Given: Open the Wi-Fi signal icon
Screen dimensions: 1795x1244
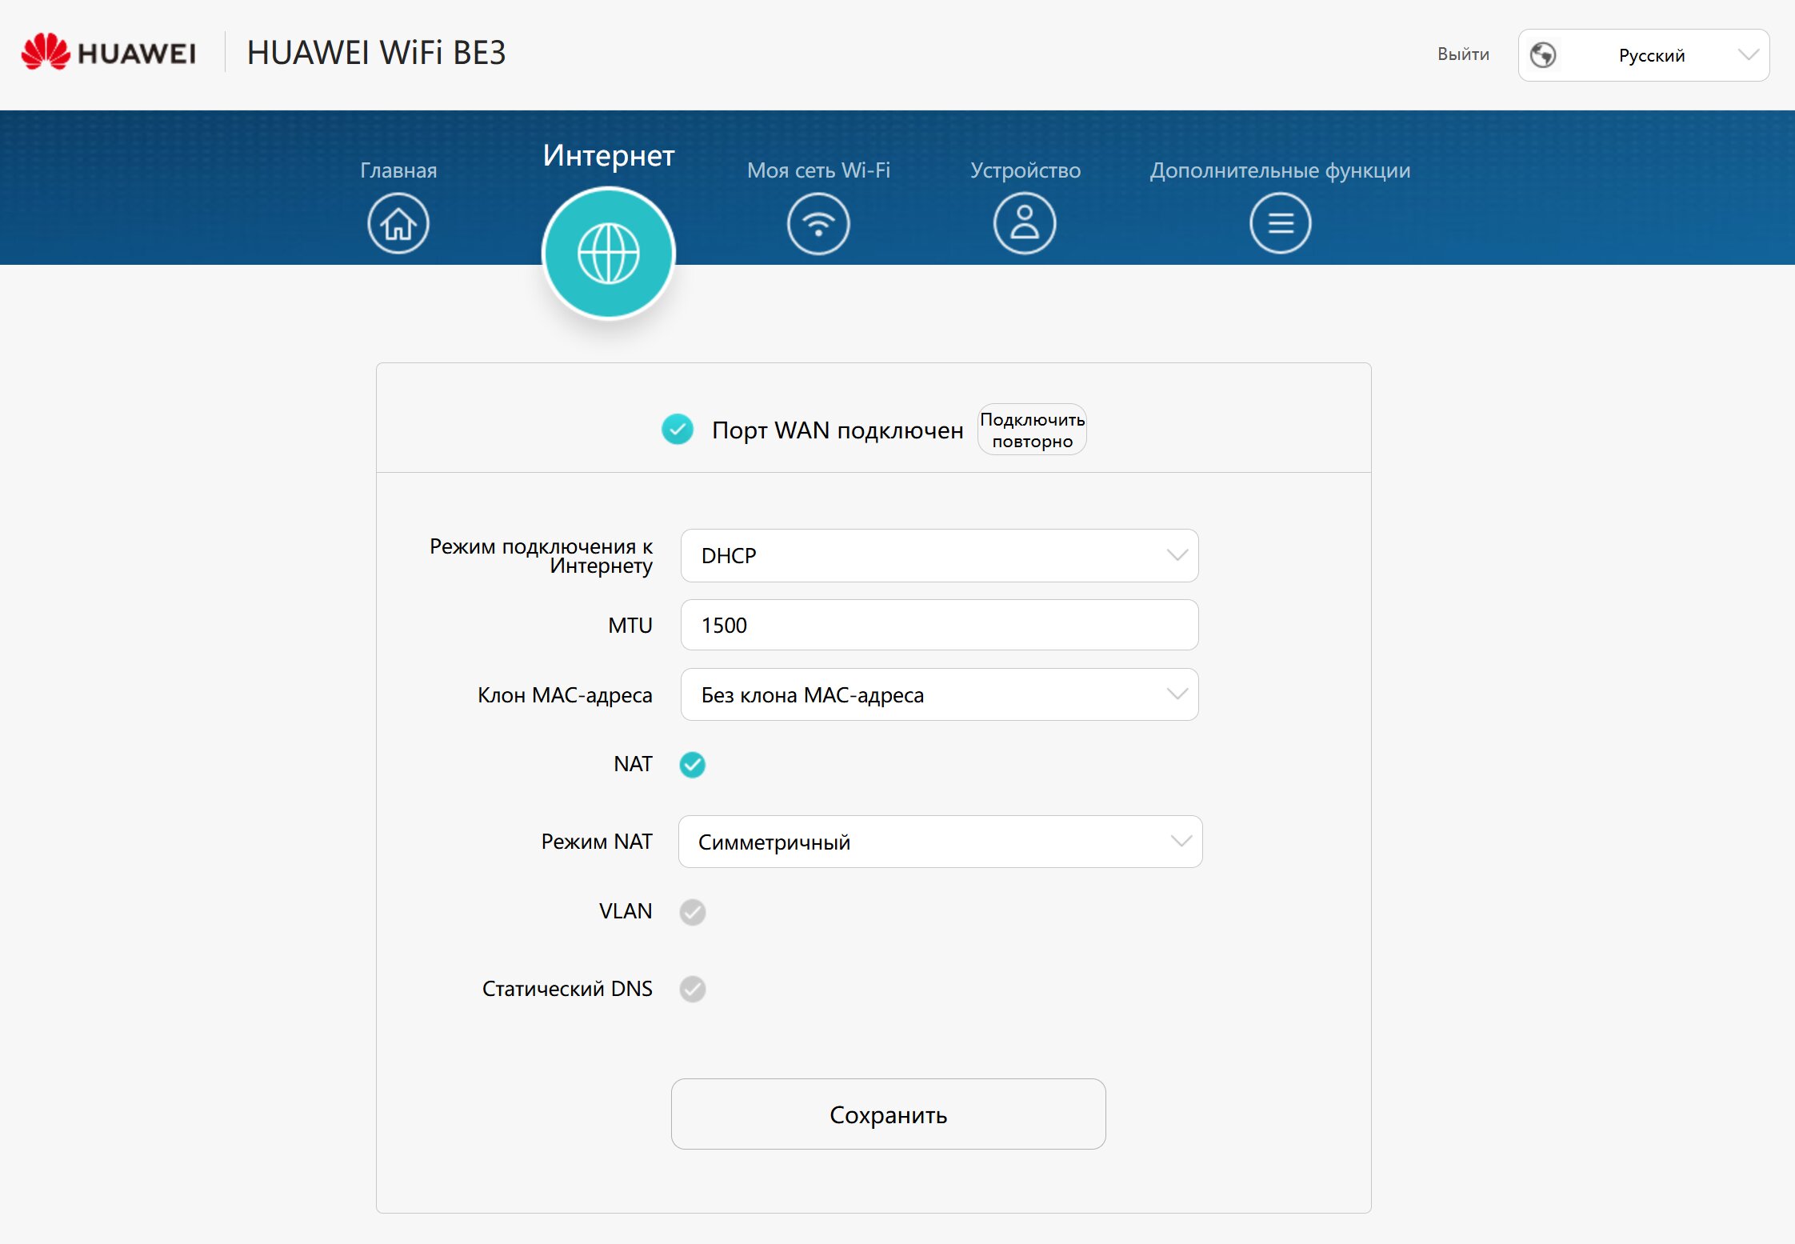Looking at the screenshot, I should click(818, 223).
